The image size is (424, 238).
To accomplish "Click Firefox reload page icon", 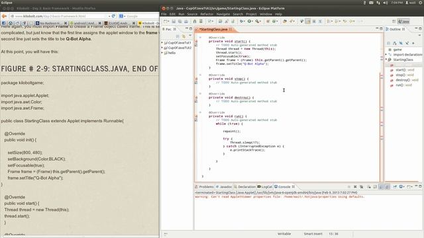I will pos(113,16).
